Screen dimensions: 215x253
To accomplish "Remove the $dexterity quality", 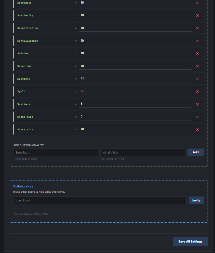I will (x=197, y=15).
